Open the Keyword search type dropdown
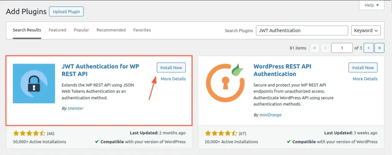The width and height of the screenshot is (392, 155). tap(366, 30)
